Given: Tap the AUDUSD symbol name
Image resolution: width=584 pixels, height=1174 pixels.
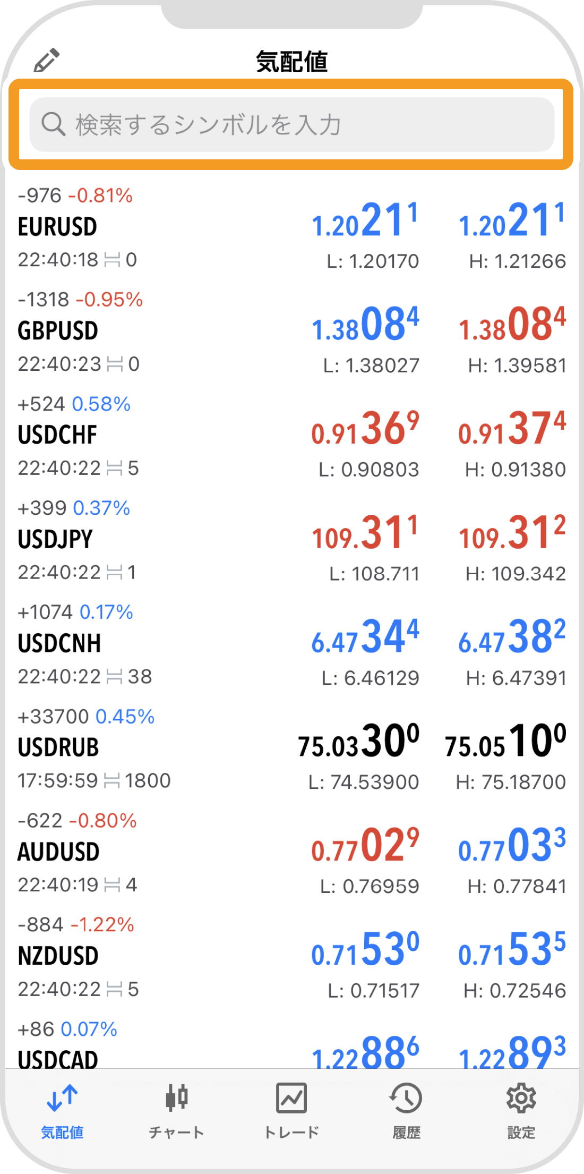Looking at the screenshot, I should tap(58, 852).
